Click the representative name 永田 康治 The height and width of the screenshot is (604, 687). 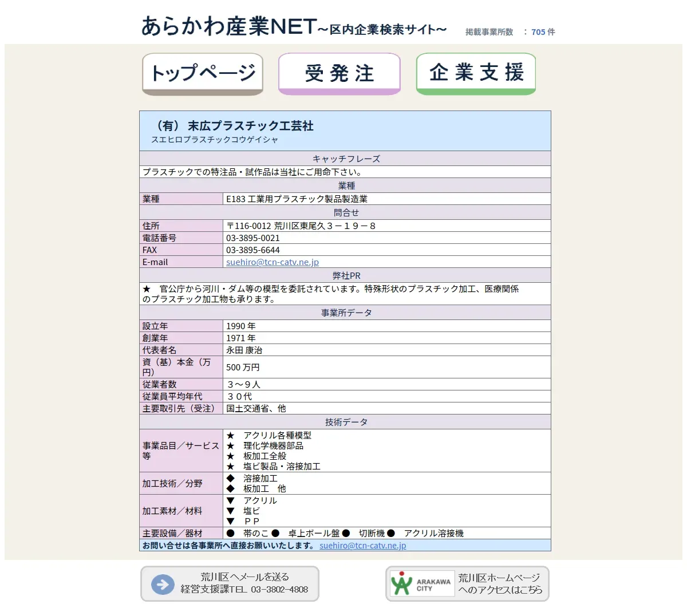[244, 350]
